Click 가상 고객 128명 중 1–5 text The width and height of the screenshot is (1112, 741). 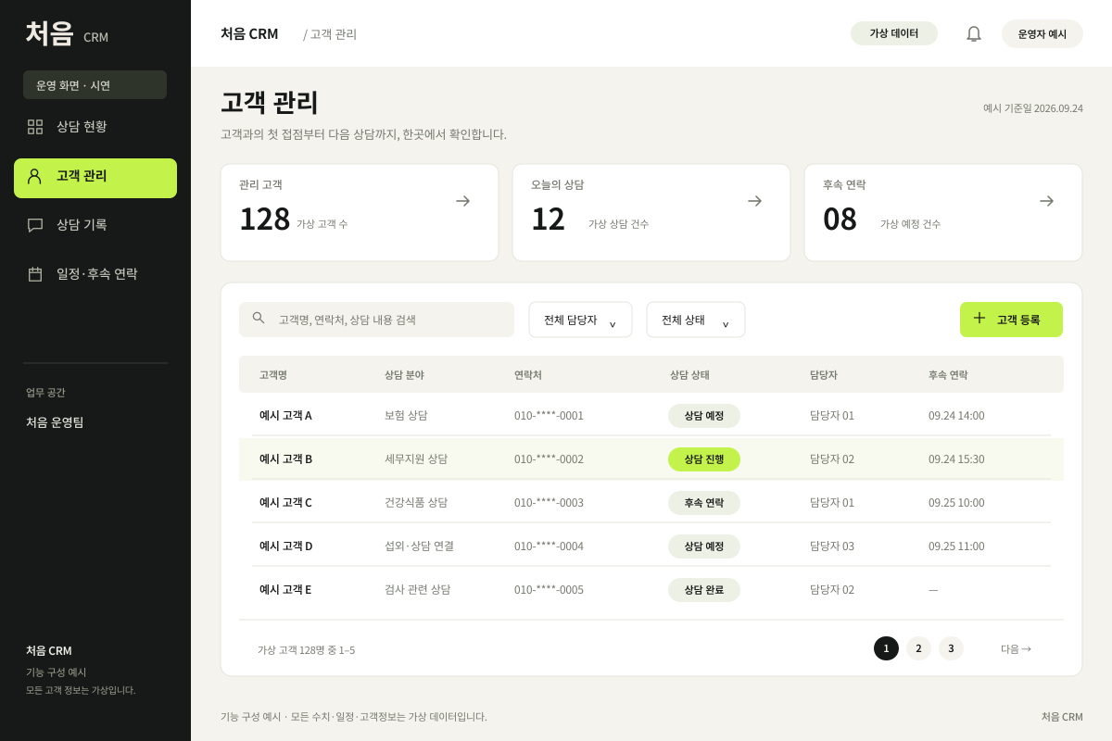tap(306, 650)
